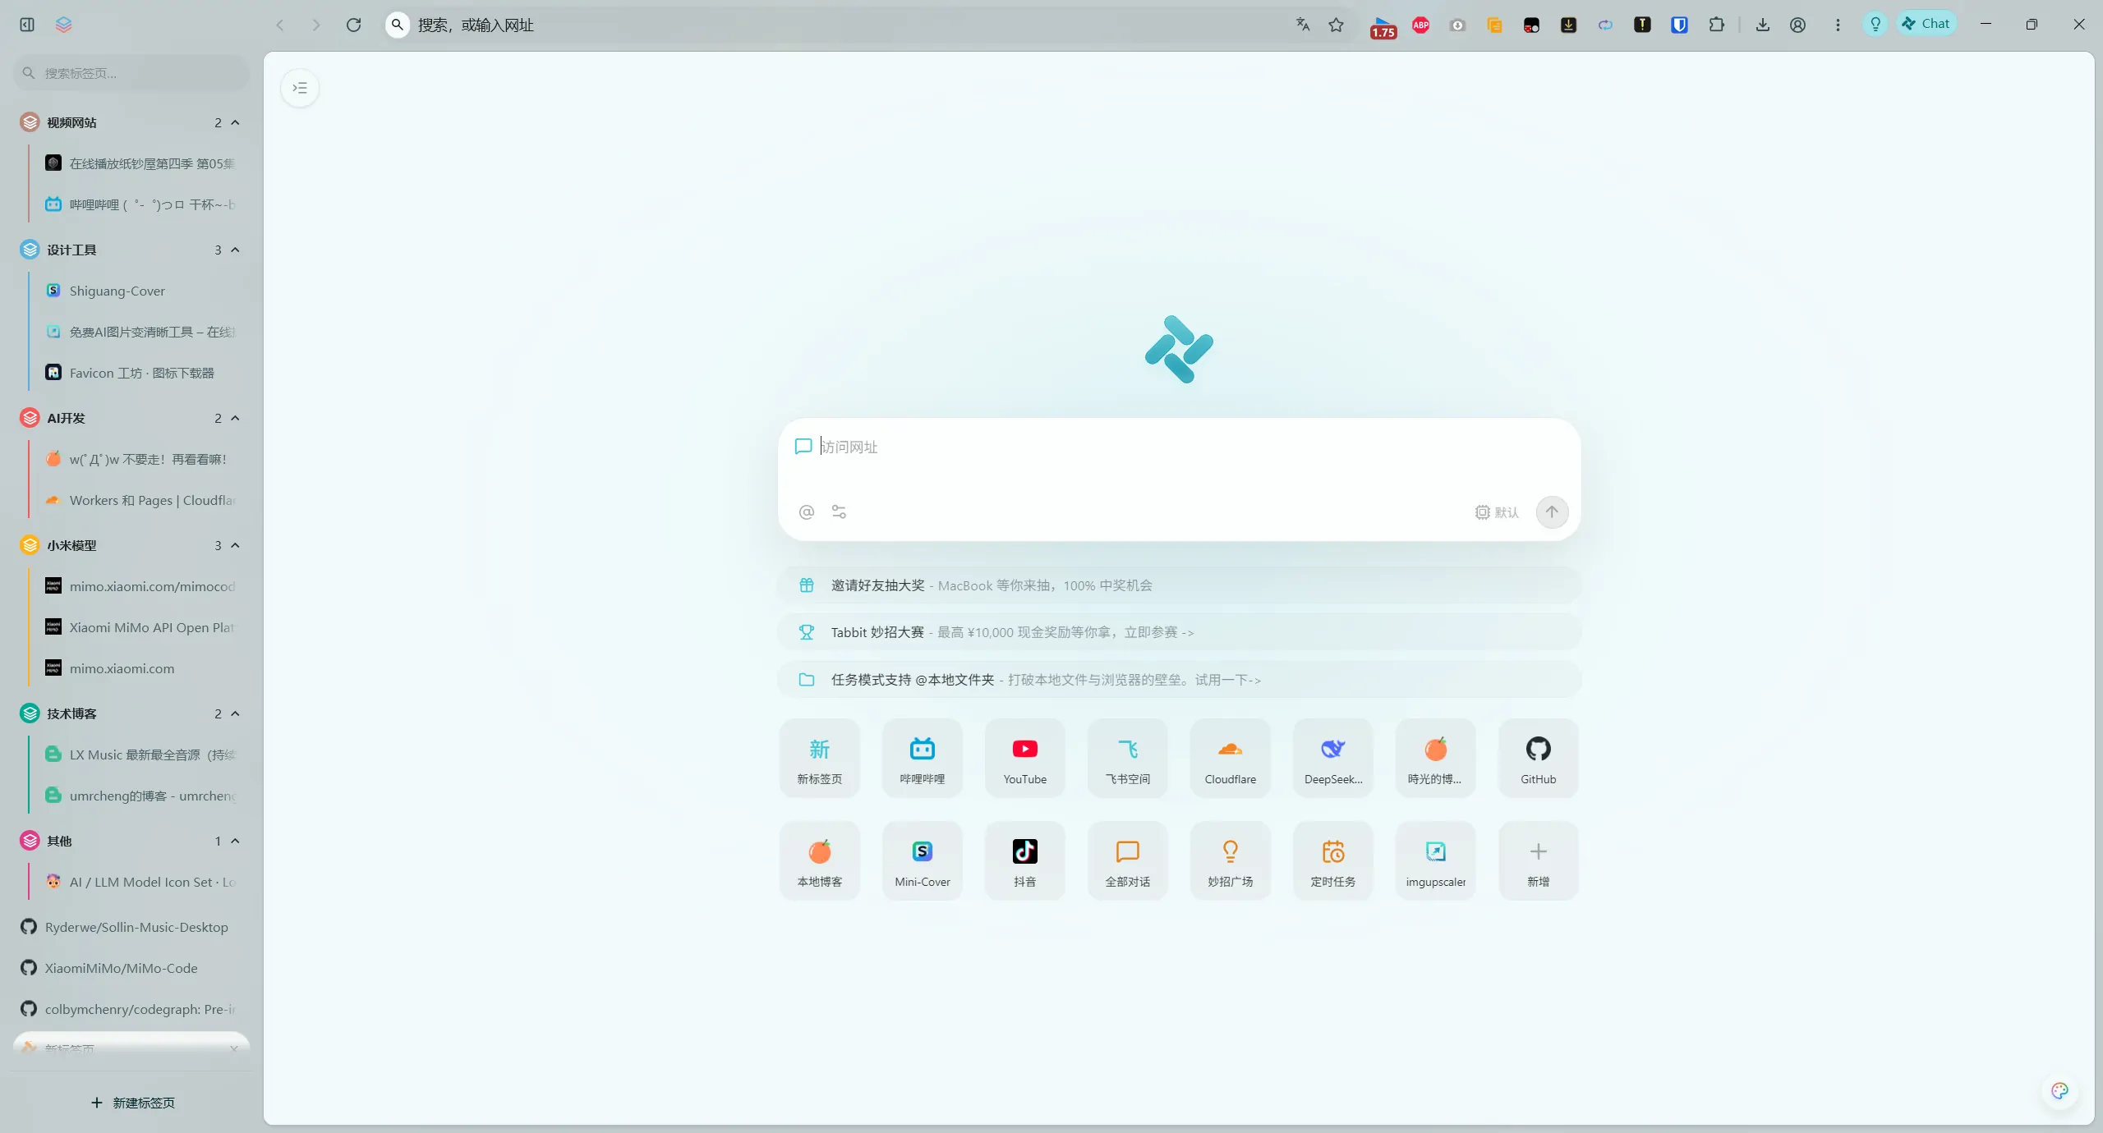Open the Bitwarden shield extension
Screen dimensions: 2103x1133
(x=1679, y=25)
